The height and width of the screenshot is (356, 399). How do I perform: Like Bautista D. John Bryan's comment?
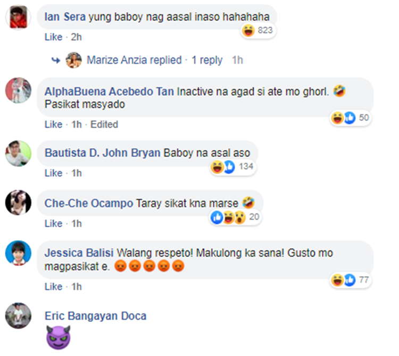(x=53, y=173)
